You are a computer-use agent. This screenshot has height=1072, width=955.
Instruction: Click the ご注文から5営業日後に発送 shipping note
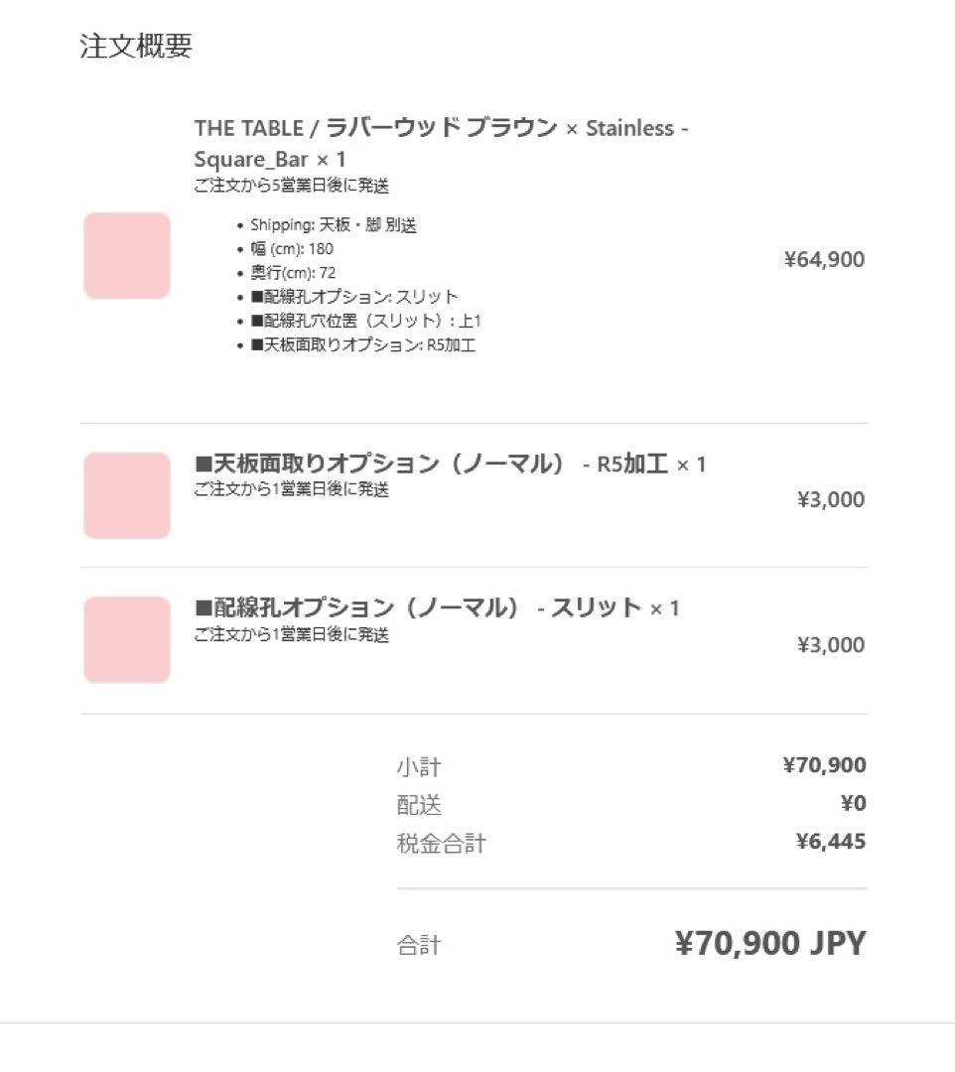coord(291,186)
